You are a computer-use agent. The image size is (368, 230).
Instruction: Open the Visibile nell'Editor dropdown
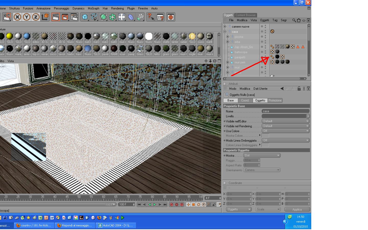click(285, 121)
